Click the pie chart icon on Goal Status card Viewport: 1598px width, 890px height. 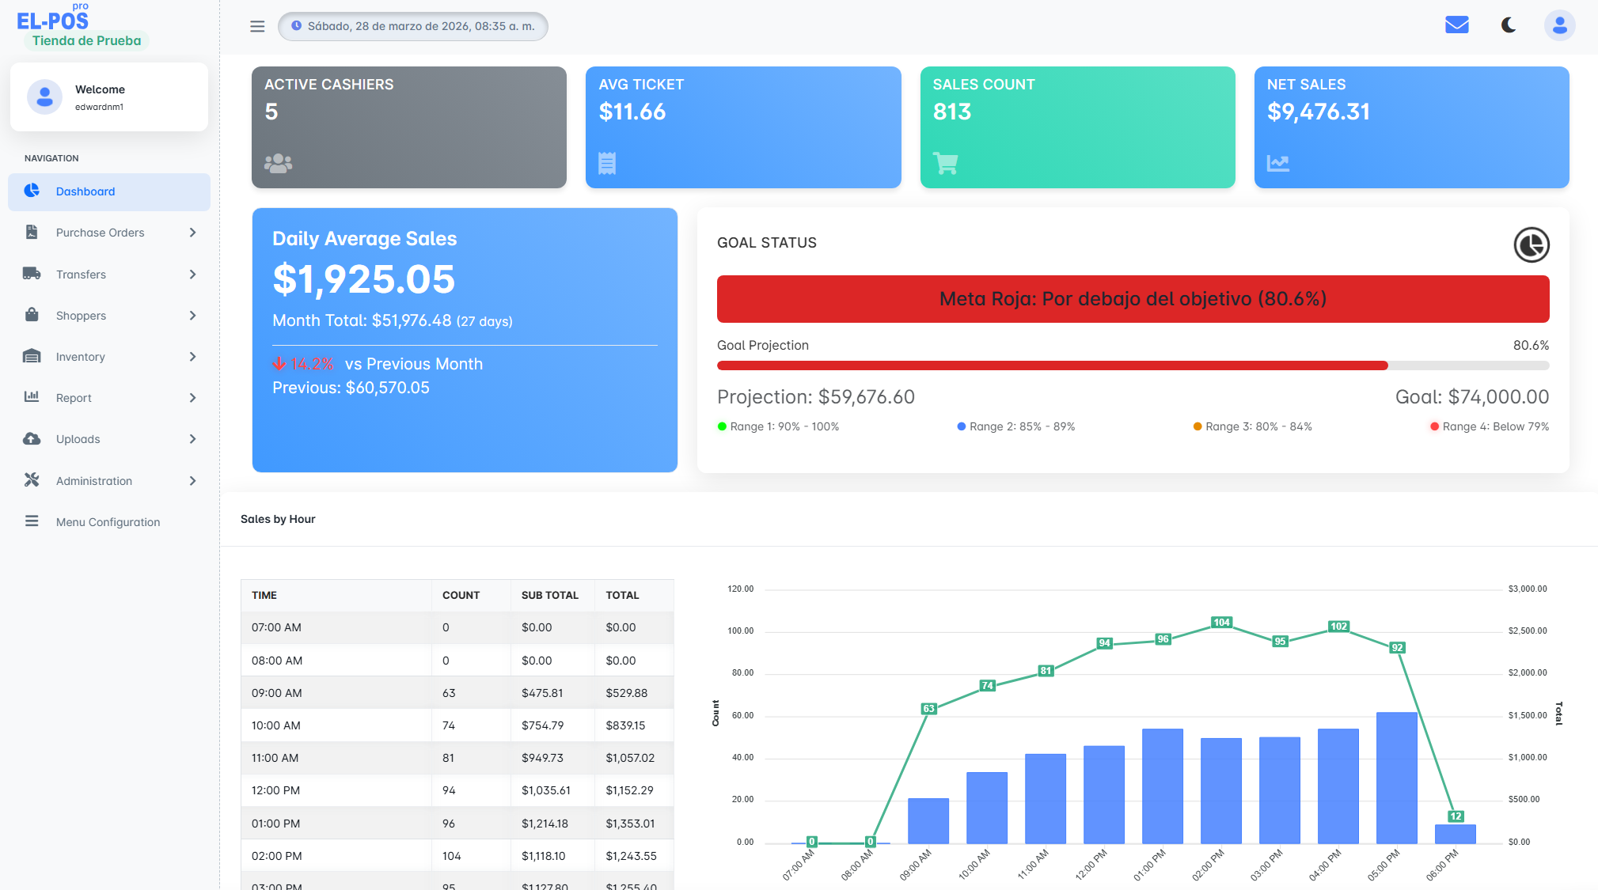1532,245
